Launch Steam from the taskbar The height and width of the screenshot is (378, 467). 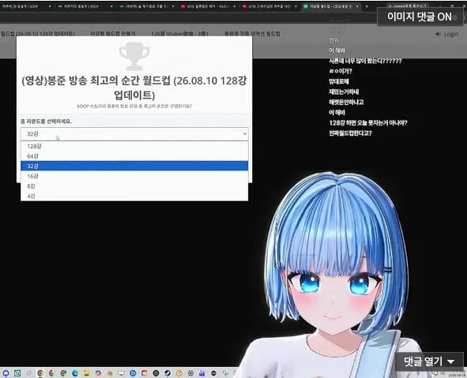167,373
